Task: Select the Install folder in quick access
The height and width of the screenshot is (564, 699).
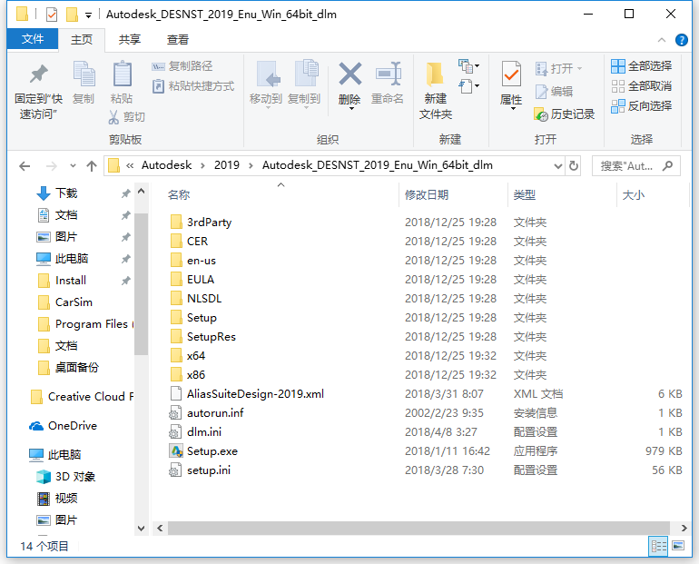Action: [x=71, y=281]
